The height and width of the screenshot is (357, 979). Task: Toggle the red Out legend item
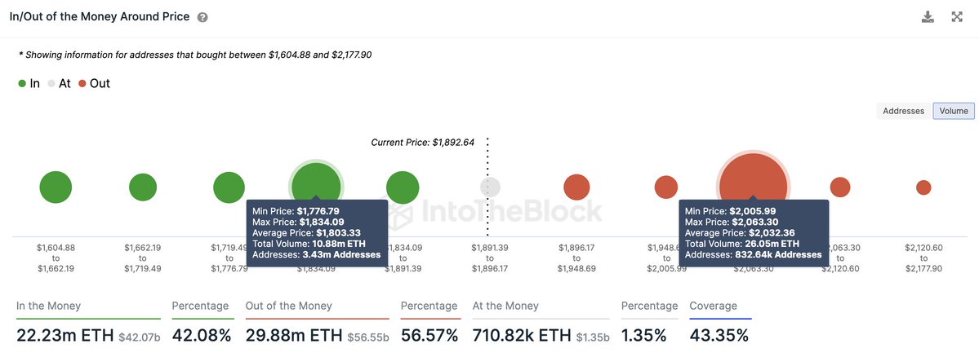94,83
